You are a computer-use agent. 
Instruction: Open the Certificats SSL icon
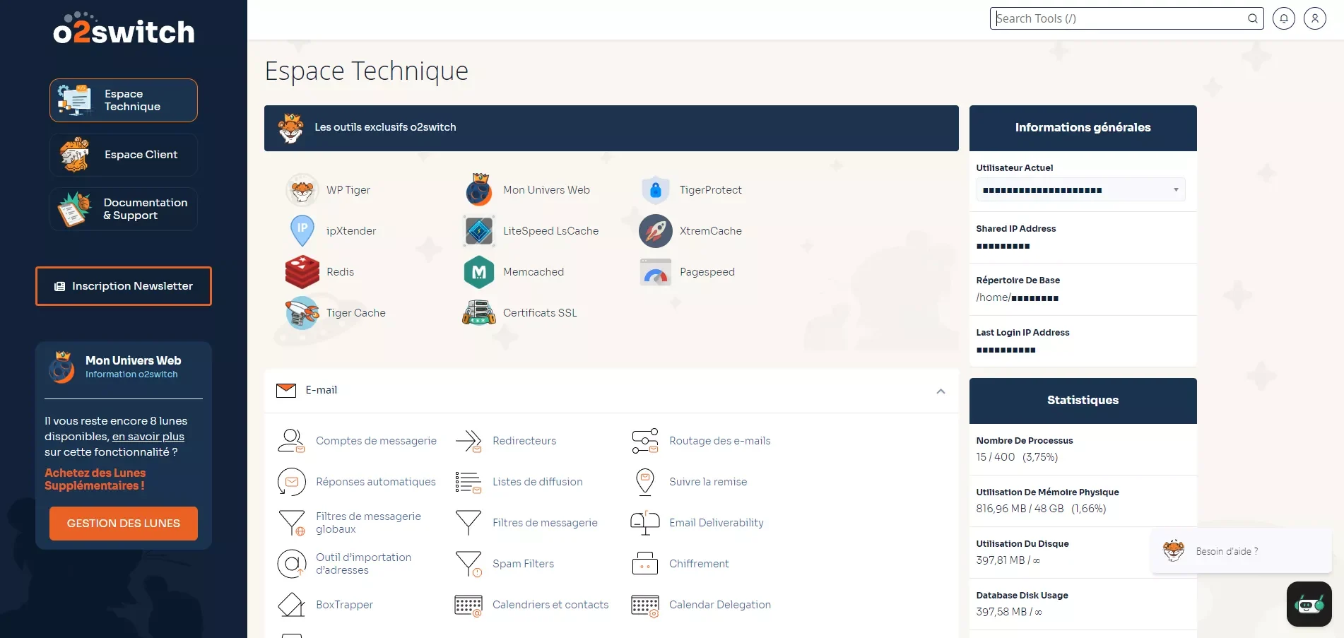coord(479,313)
